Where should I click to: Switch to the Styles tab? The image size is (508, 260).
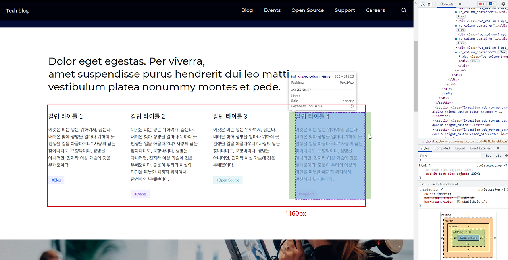pyautogui.click(x=425, y=148)
